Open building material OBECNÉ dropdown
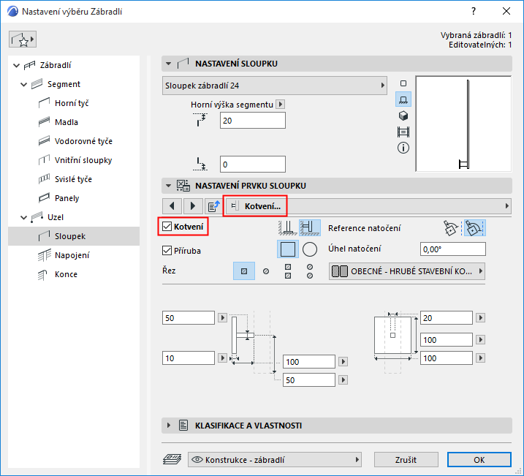Viewport: 524px width, 476px height. [x=407, y=271]
